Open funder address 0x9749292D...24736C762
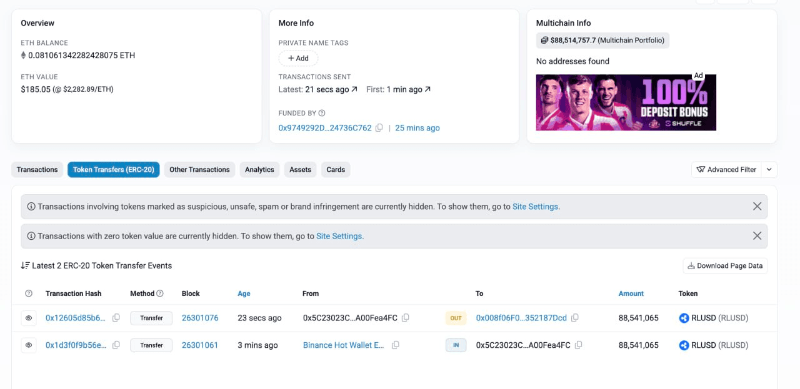This screenshot has height=389, width=800. coord(325,128)
